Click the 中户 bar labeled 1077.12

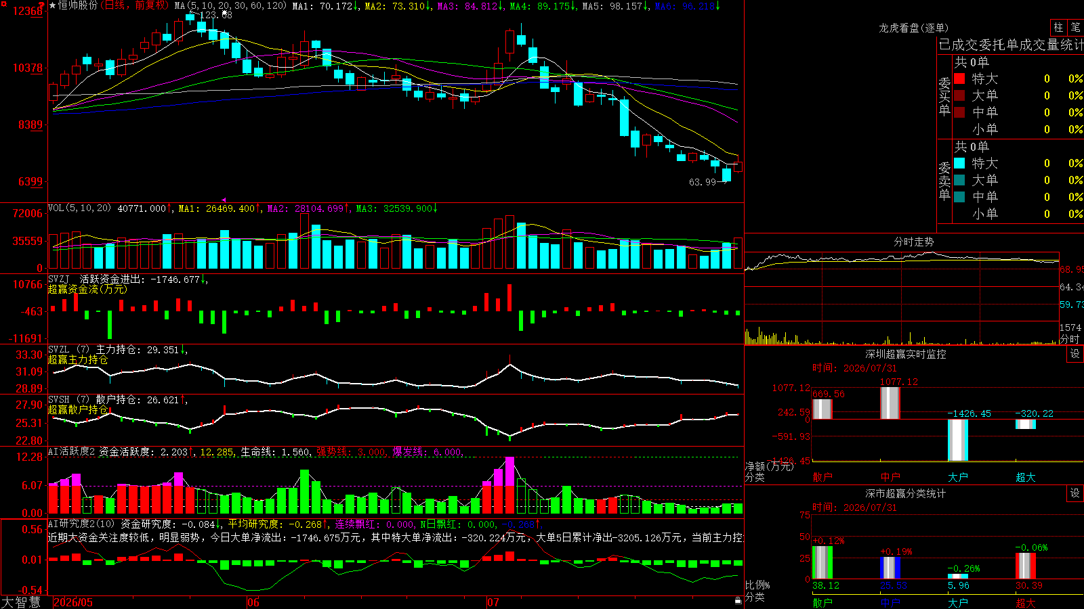click(890, 403)
